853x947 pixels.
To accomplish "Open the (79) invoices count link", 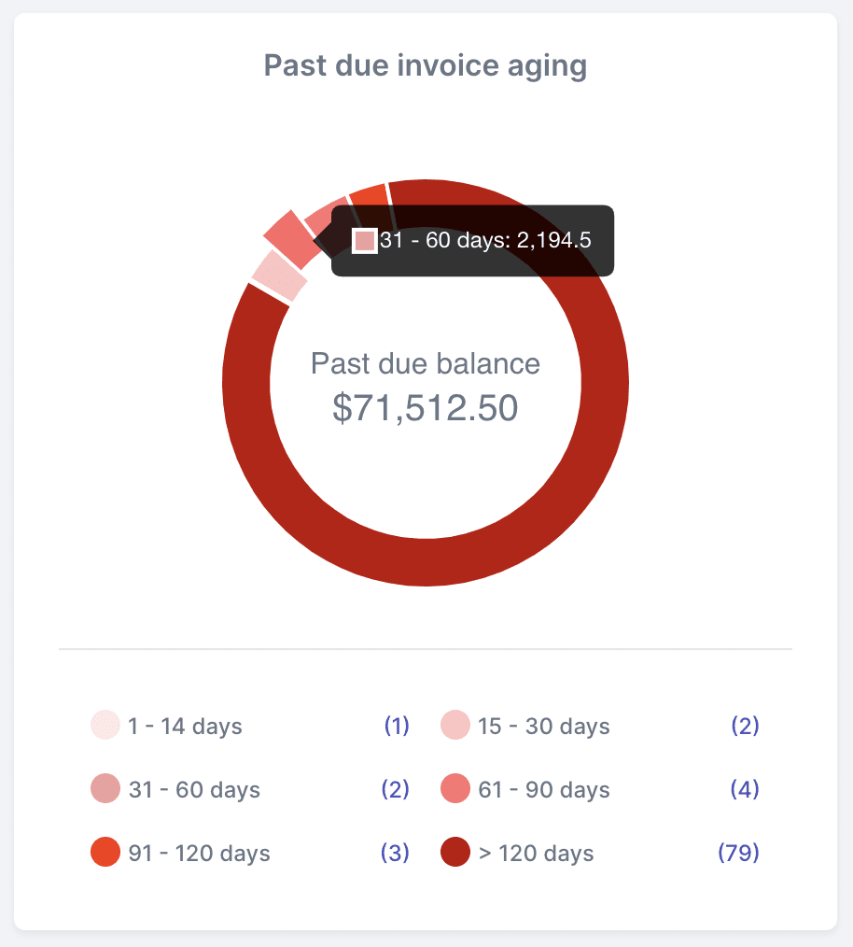I will click(x=738, y=853).
